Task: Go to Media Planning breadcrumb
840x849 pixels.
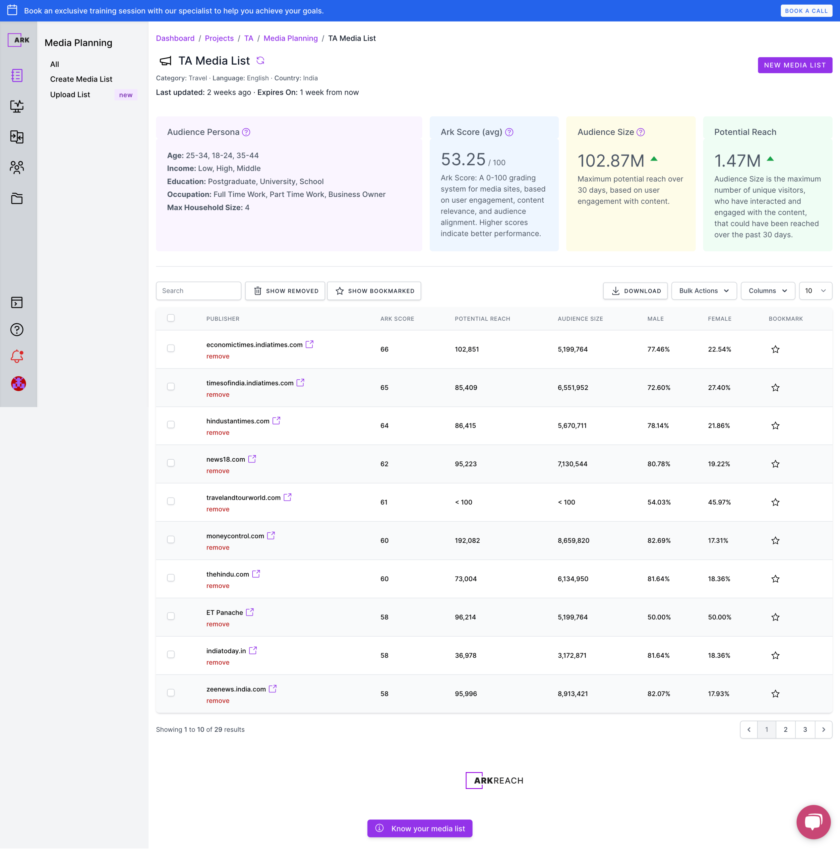Action: [x=290, y=38]
